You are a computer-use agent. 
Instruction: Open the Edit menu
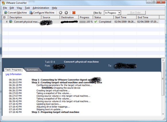coord(12,8)
